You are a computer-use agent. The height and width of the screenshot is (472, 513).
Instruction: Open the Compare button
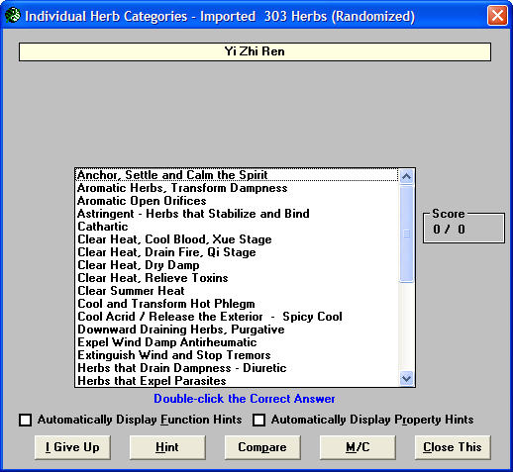(262, 447)
